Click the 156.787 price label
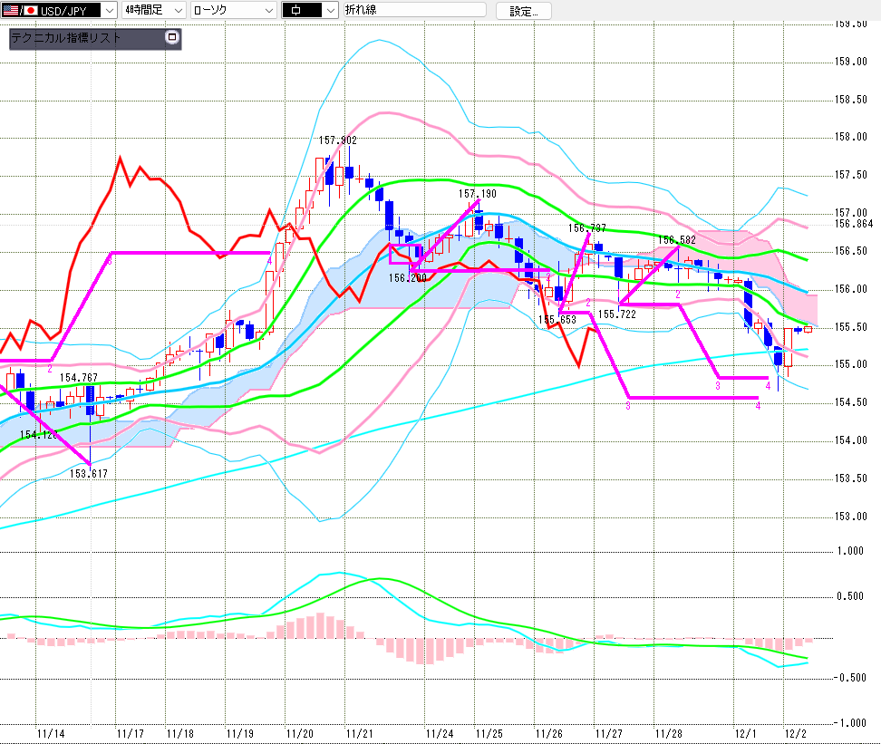The image size is (881, 744). [586, 228]
